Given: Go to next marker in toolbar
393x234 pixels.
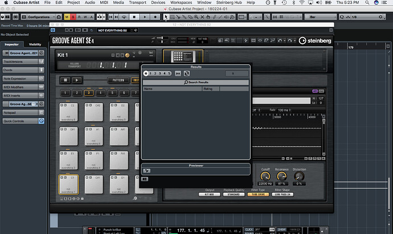Looking at the screenshot, I should [116, 17].
